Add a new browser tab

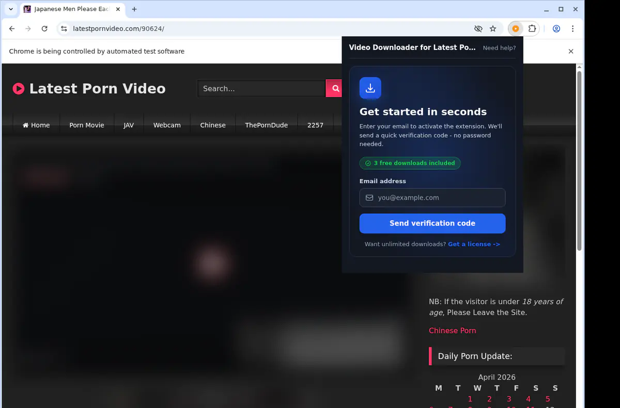click(x=134, y=9)
